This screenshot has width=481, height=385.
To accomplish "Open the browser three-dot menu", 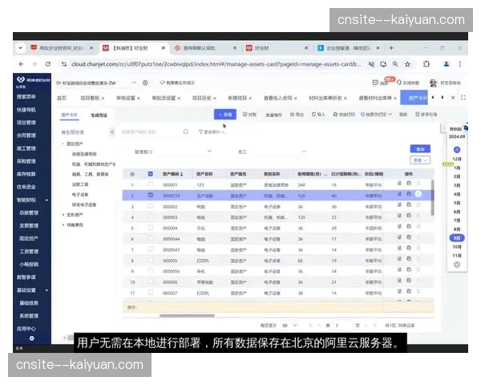I will tap(459, 64).
